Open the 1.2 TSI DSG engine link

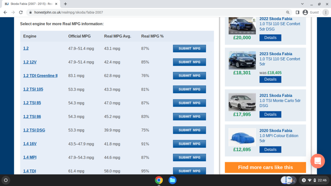34,130
